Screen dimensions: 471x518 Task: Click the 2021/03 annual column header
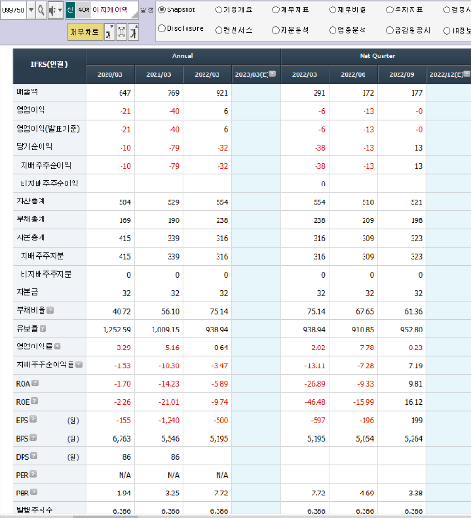tap(158, 74)
